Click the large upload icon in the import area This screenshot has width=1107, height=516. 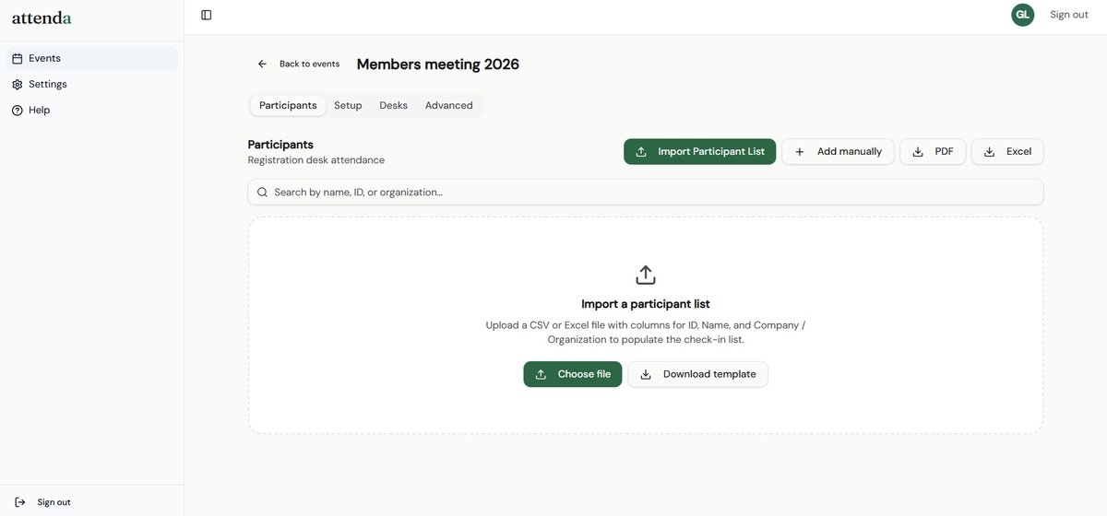coord(646,275)
